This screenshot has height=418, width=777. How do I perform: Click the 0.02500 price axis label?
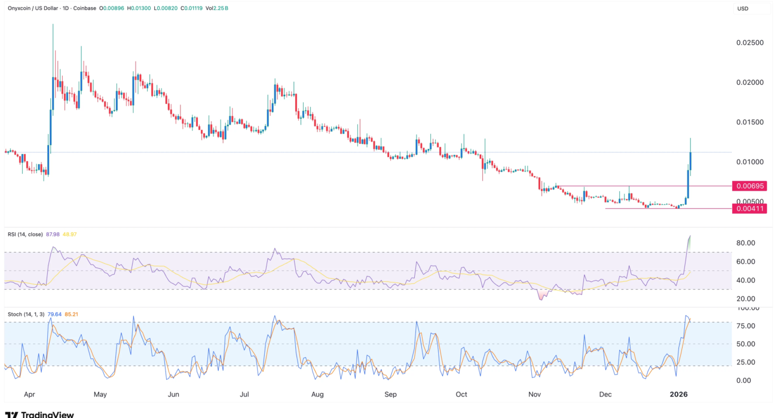748,43
